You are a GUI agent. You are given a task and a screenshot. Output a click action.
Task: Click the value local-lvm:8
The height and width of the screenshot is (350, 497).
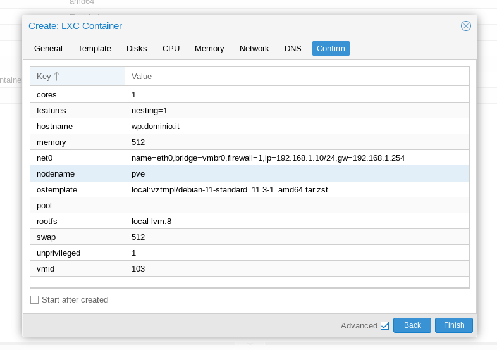coord(152,221)
